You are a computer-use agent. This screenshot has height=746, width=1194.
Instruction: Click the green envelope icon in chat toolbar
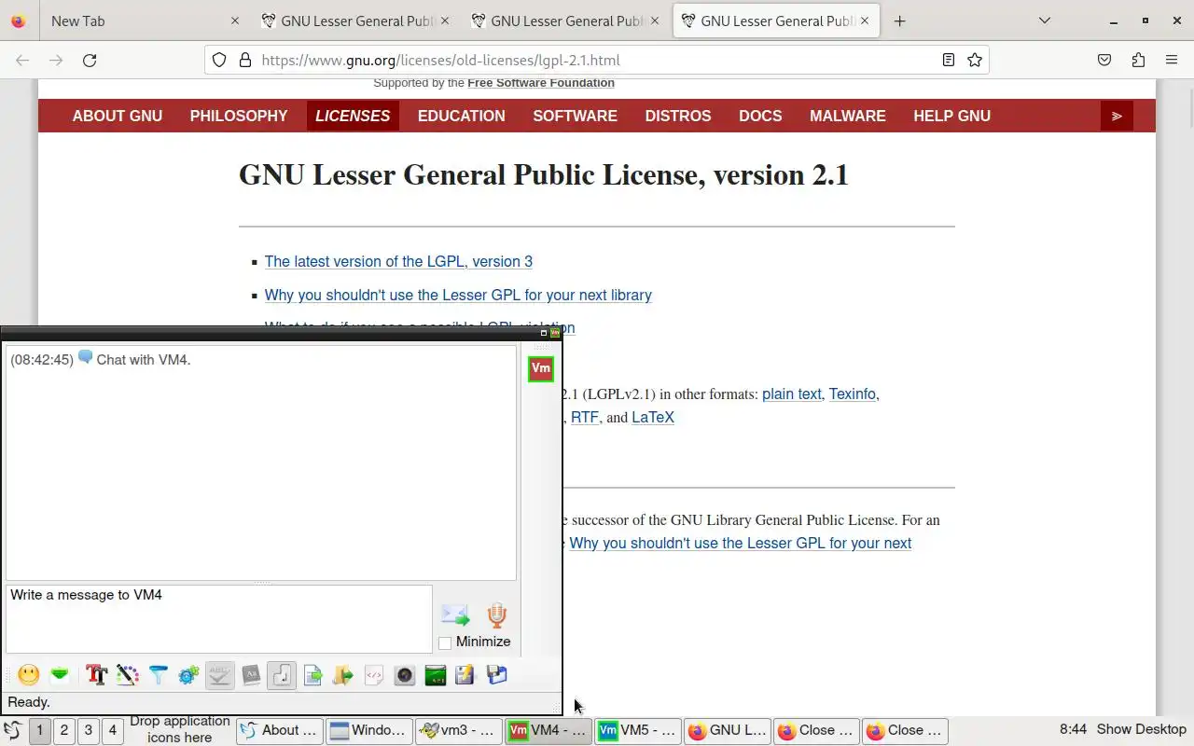[60, 675]
